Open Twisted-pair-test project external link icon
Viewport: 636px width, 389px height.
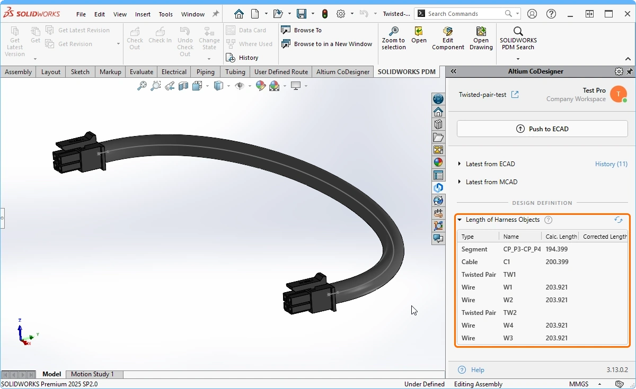click(515, 95)
